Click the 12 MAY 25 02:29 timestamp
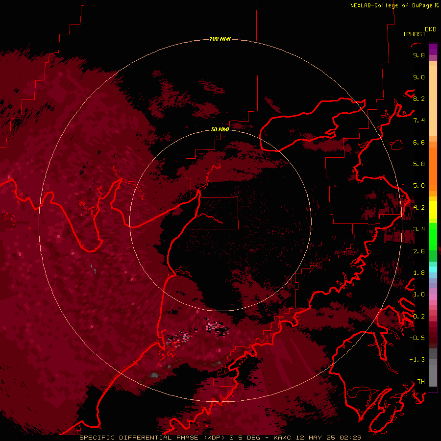The image size is (441, 441). click(328, 438)
